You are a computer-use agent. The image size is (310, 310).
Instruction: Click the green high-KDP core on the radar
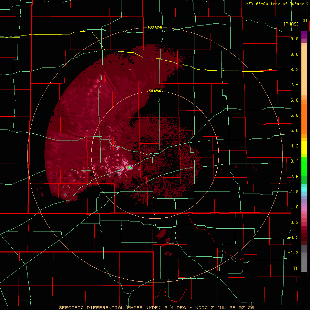coord(130,168)
